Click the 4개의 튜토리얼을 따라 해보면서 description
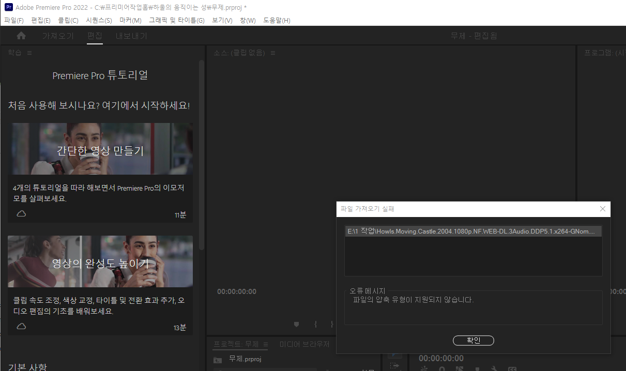The image size is (626, 371). (99, 193)
